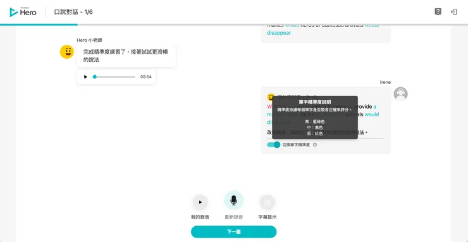Click the teal word 'disappear'
Image resolution: width=468 pixels, height=242 pixels.
[x=279, y=33]
